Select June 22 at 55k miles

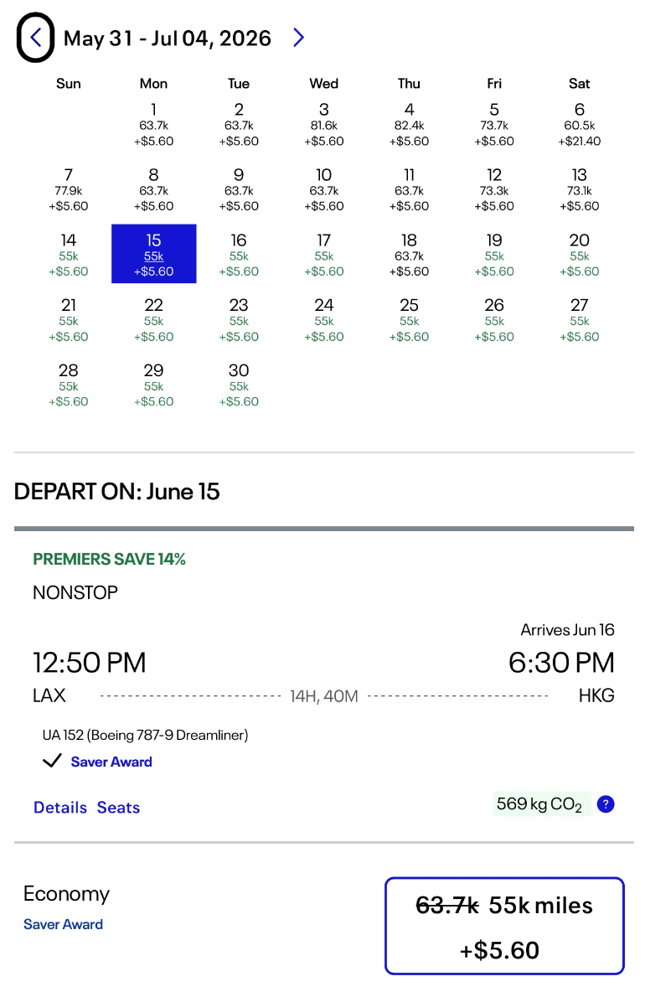153,320
